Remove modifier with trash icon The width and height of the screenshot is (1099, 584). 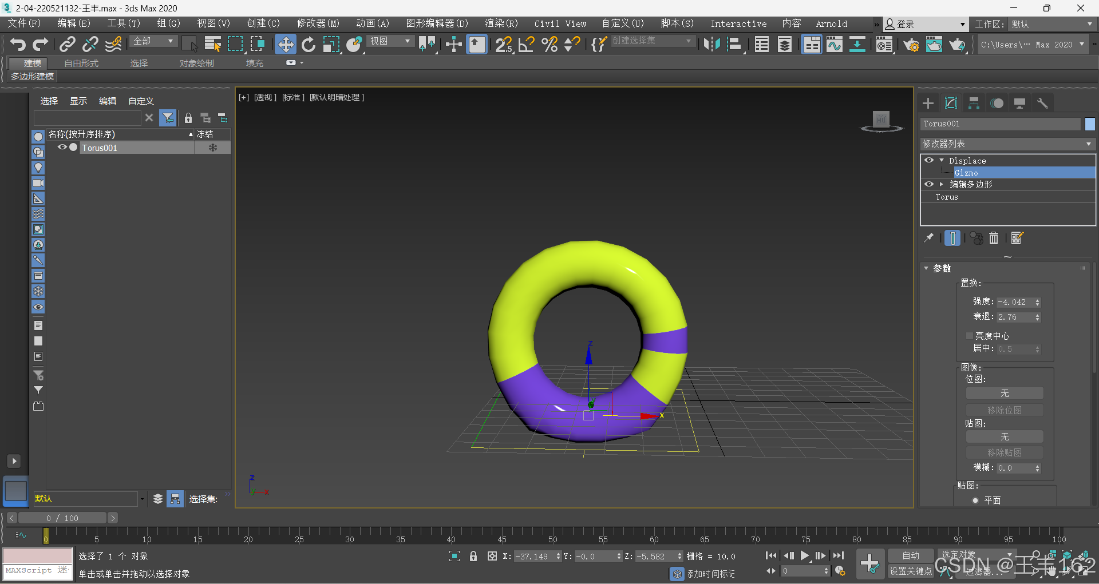(x=994, y=238)
